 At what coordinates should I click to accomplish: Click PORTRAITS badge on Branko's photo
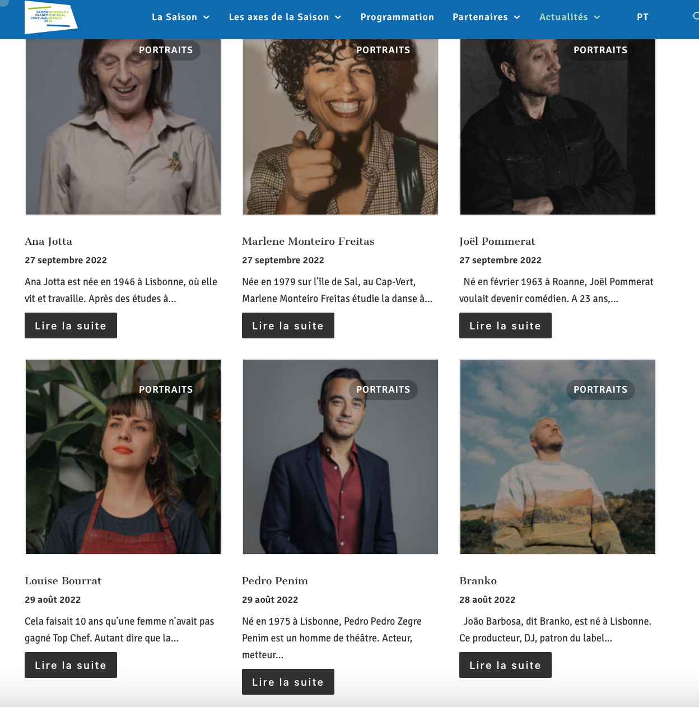[600, 389]
